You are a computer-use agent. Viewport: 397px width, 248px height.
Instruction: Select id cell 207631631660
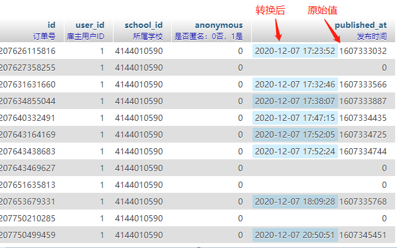[x=27, y=84]
